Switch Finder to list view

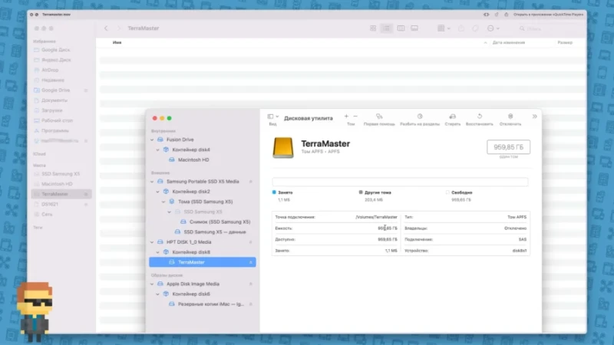(387, 28)
